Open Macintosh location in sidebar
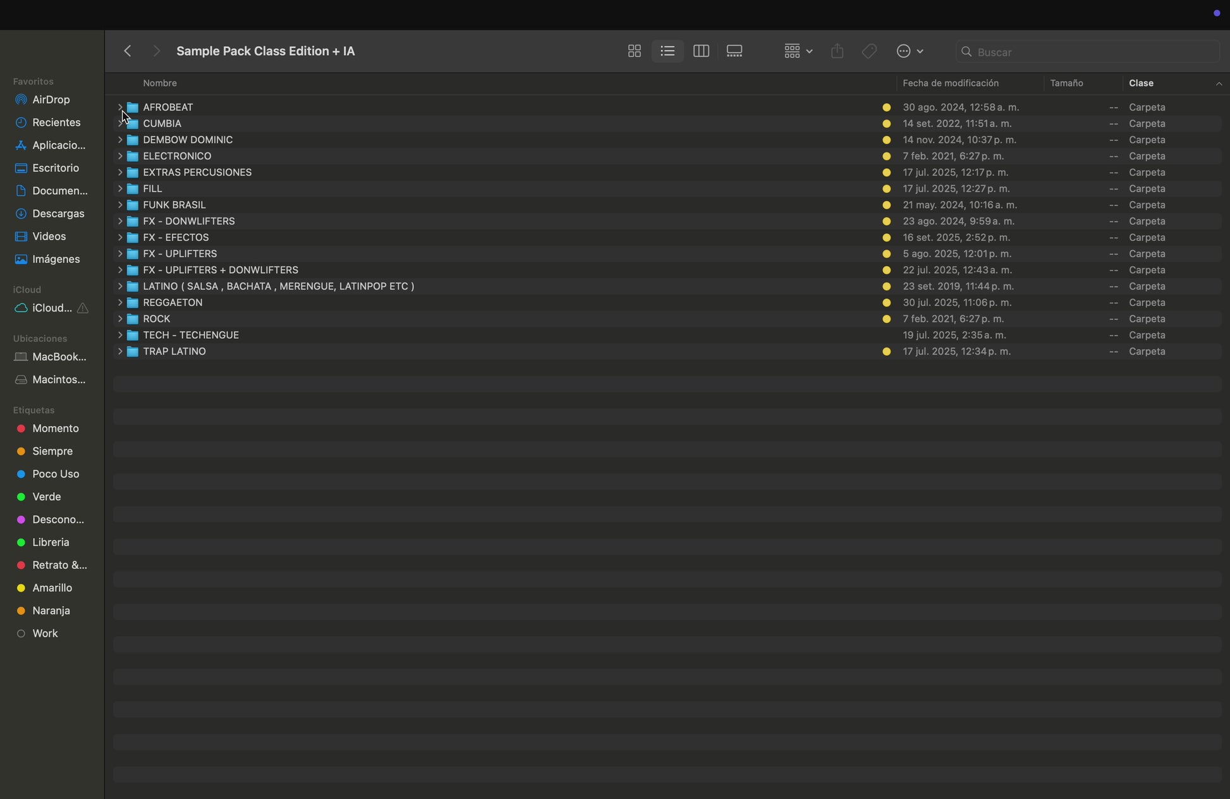 [58, 379]
